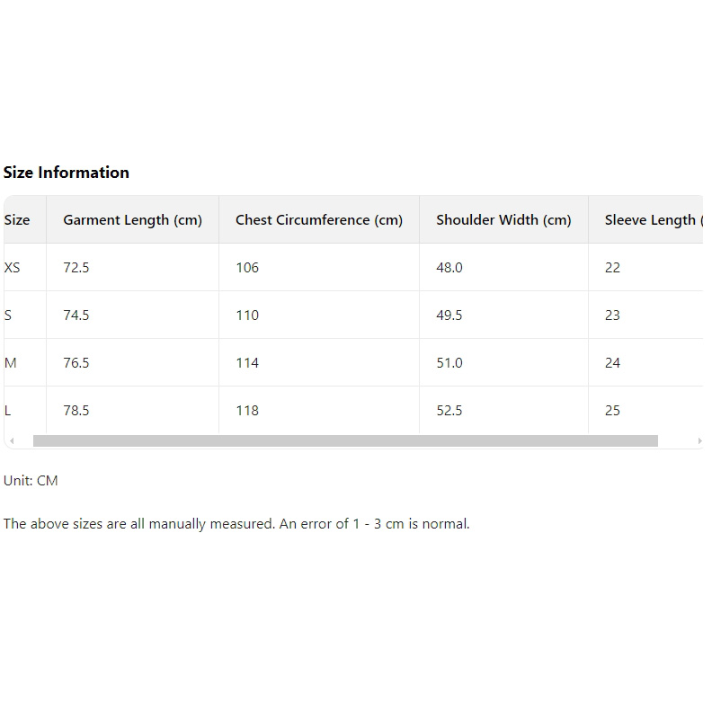Image resolution: width=712 pixels, height=711 pixels.
Task: Click the horizontal scrollbar thumb
Action: tap(345, 440)
